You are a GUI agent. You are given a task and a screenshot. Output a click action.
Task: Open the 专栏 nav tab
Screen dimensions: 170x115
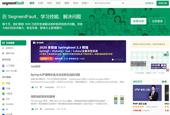pyautogui.click(x=49, y=3)
